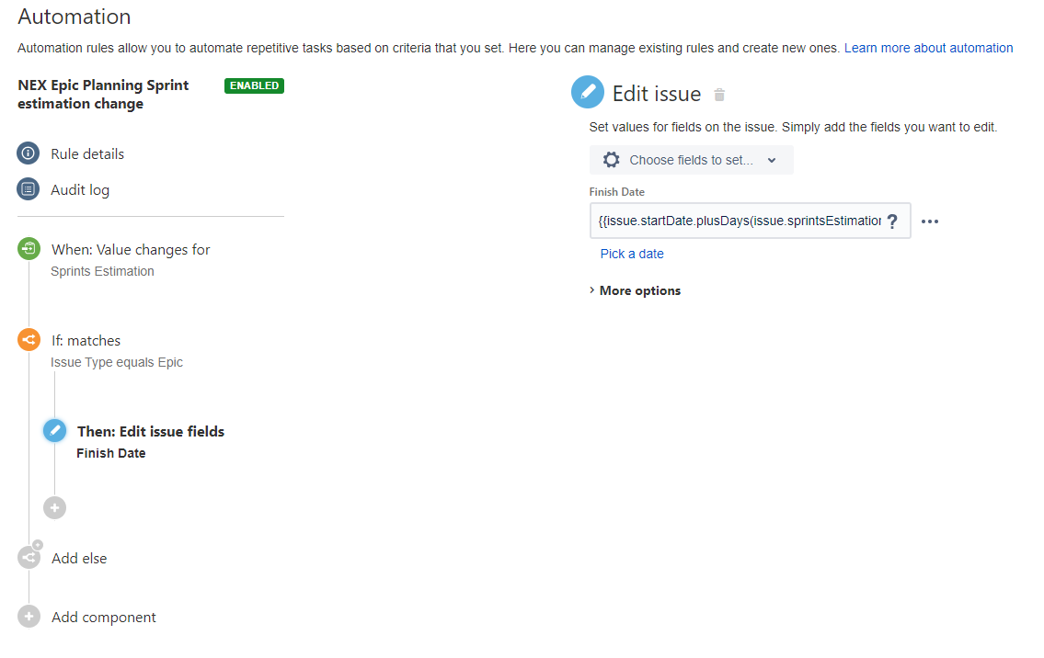Click the 'Pick a date' link
The width and height of the screenshot is (1044, 658).
click(632, 253)
